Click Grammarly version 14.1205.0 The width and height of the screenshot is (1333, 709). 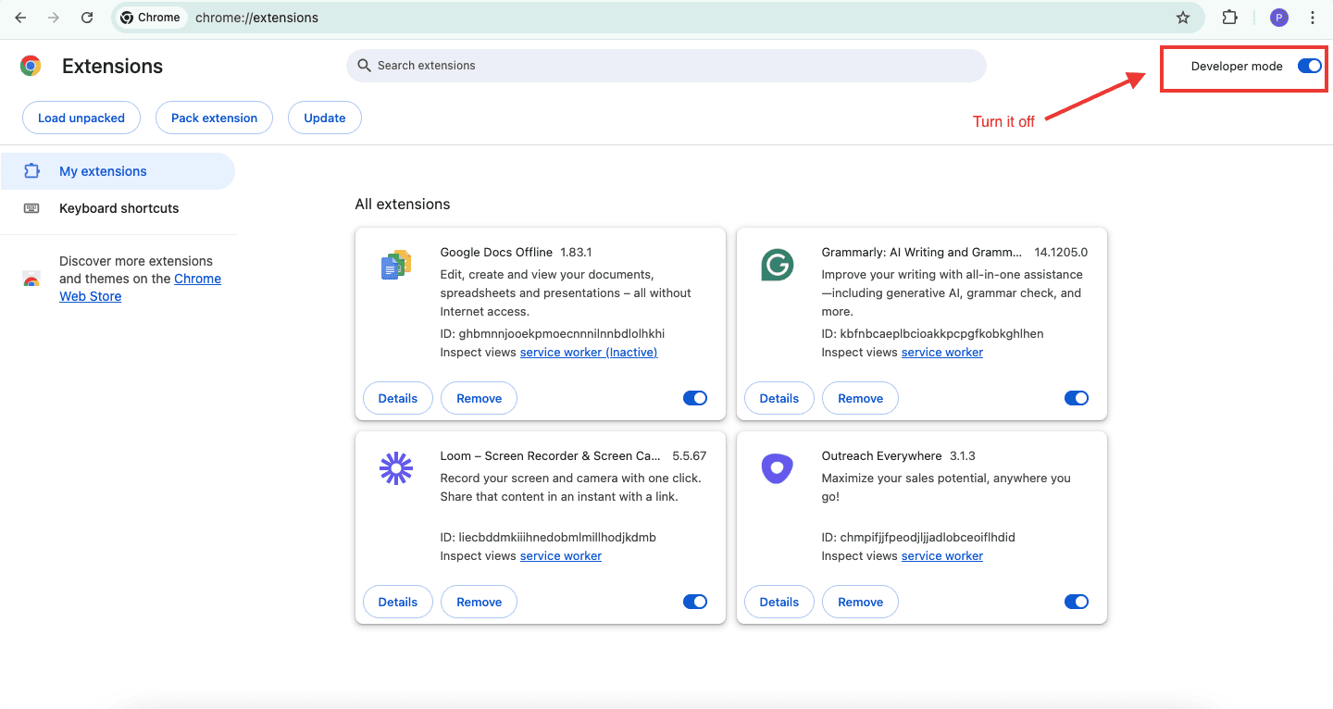click(1061, 253)
